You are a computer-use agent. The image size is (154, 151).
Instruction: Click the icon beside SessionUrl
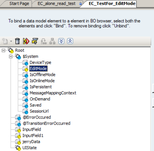click(x=25, y=111)
